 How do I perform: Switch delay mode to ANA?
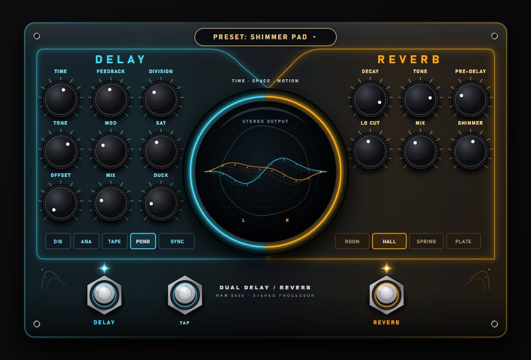pyautogui.click(x=87, y=241)
